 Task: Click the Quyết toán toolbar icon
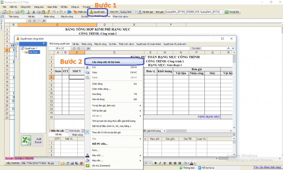click(x=92, y=12)
